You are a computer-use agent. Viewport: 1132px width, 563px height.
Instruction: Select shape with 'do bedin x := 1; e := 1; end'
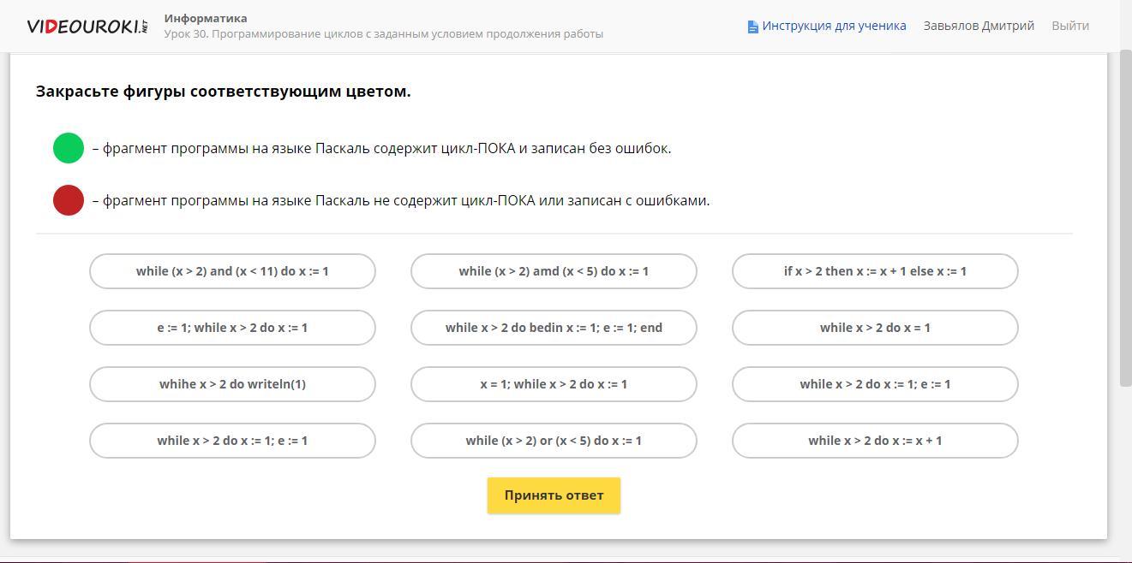tap(554, 328)
